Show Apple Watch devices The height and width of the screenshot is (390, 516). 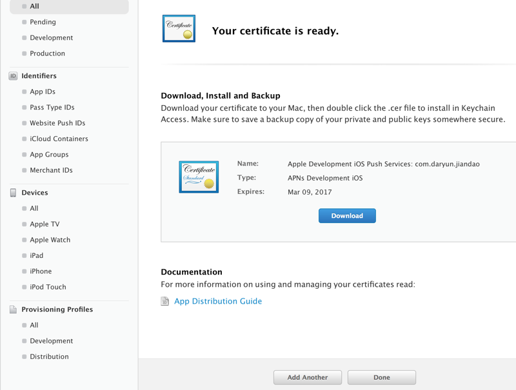(x=50, y=240)
